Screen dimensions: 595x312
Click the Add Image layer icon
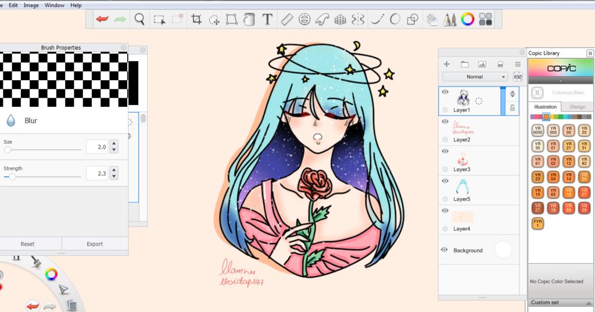pos(482,64)
